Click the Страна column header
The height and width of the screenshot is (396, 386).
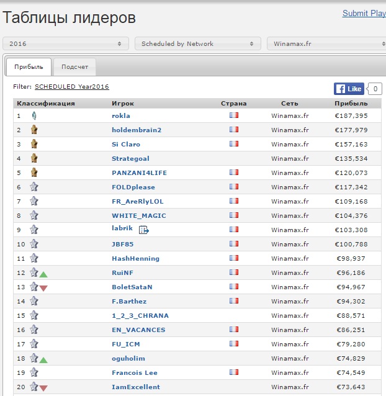[234, 104]
